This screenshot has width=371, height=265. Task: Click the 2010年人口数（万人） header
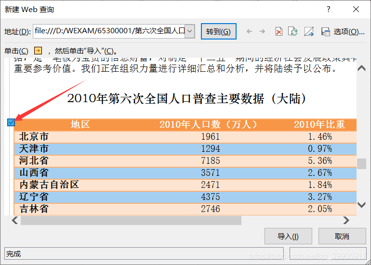tap(209, 124)
